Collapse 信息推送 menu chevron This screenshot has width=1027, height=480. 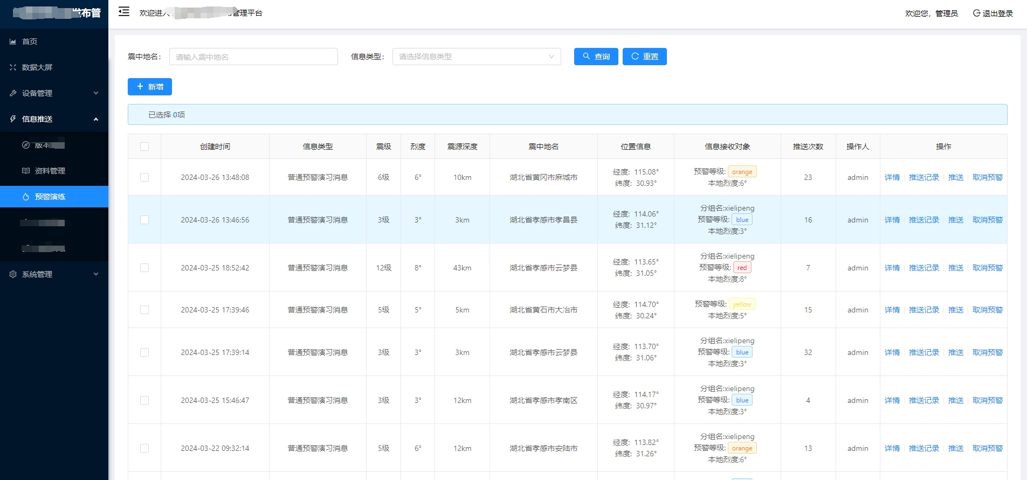point(96,119)
